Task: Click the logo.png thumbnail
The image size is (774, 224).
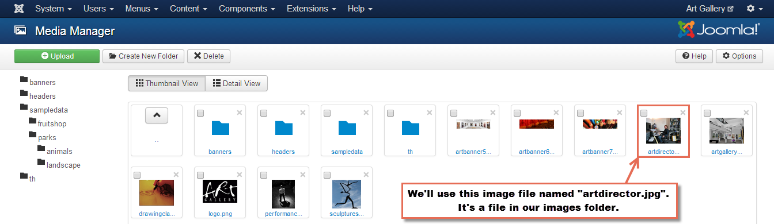Action: click(x=220, y=191)
